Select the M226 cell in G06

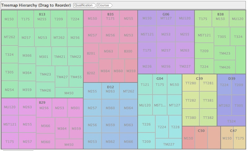(147, 66)
